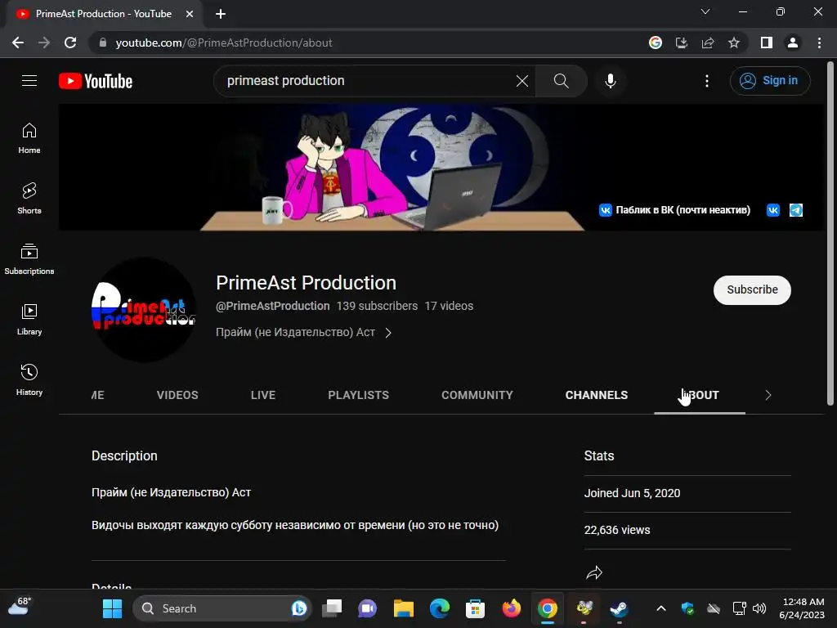Clear the search box text
Viewport: 837px width, 628px height.
pyautogui.click(x=522, y=81)
